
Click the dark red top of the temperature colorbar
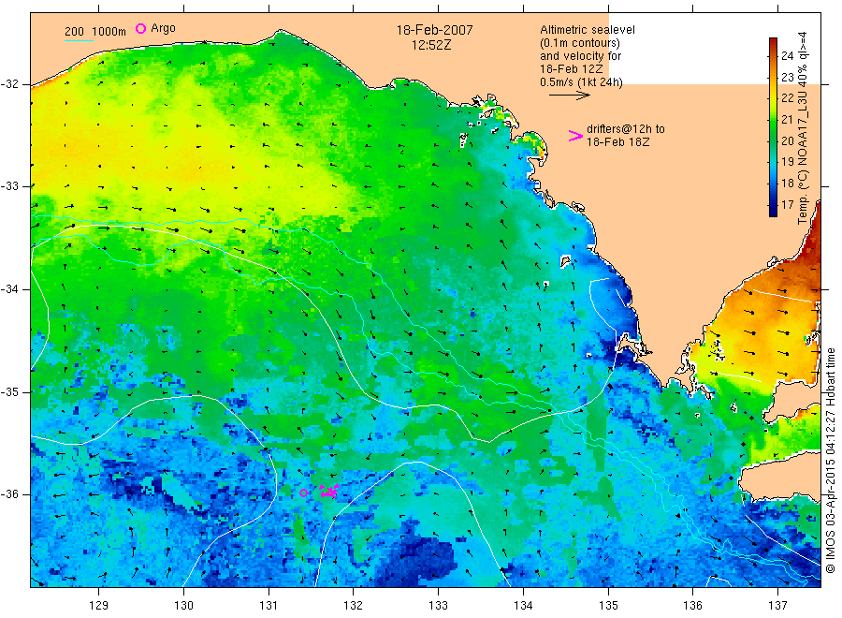774,43
